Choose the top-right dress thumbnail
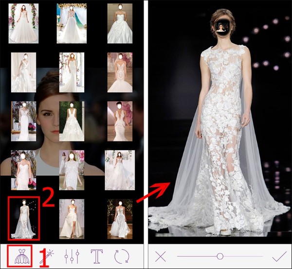Screen dimensions: 292x269 tap(120, 23)
